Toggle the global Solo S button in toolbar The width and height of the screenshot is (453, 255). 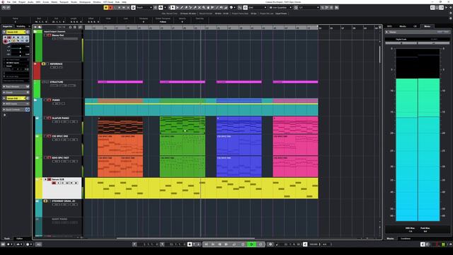tap(110, 8)
